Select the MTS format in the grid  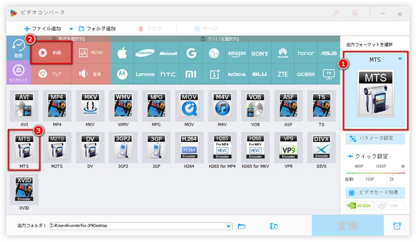(24, 147)
